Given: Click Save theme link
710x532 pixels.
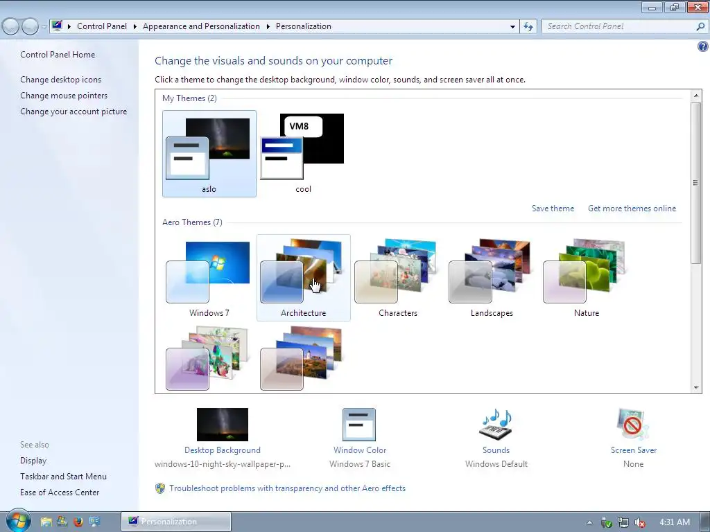Looking at the screenshot, I should [x=553, y=209].
